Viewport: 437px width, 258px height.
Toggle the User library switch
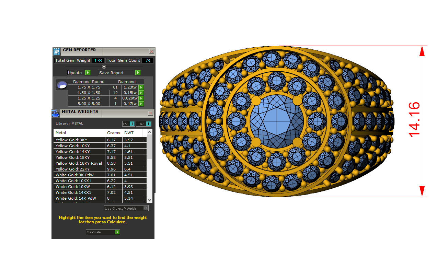coord(149,124)
